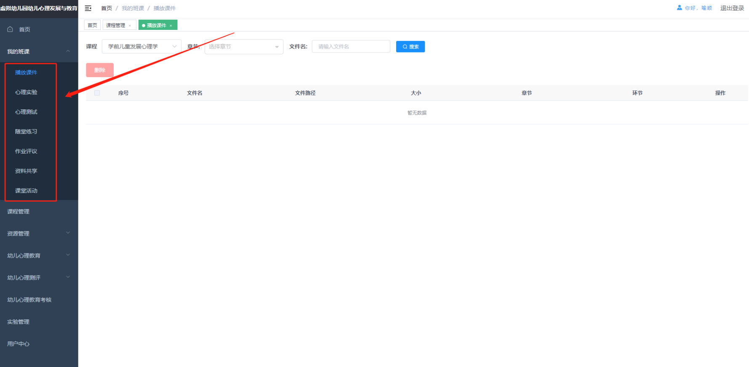Click the home icon in sidebar
Screen dimensions: 749x367
click(10, 29)
